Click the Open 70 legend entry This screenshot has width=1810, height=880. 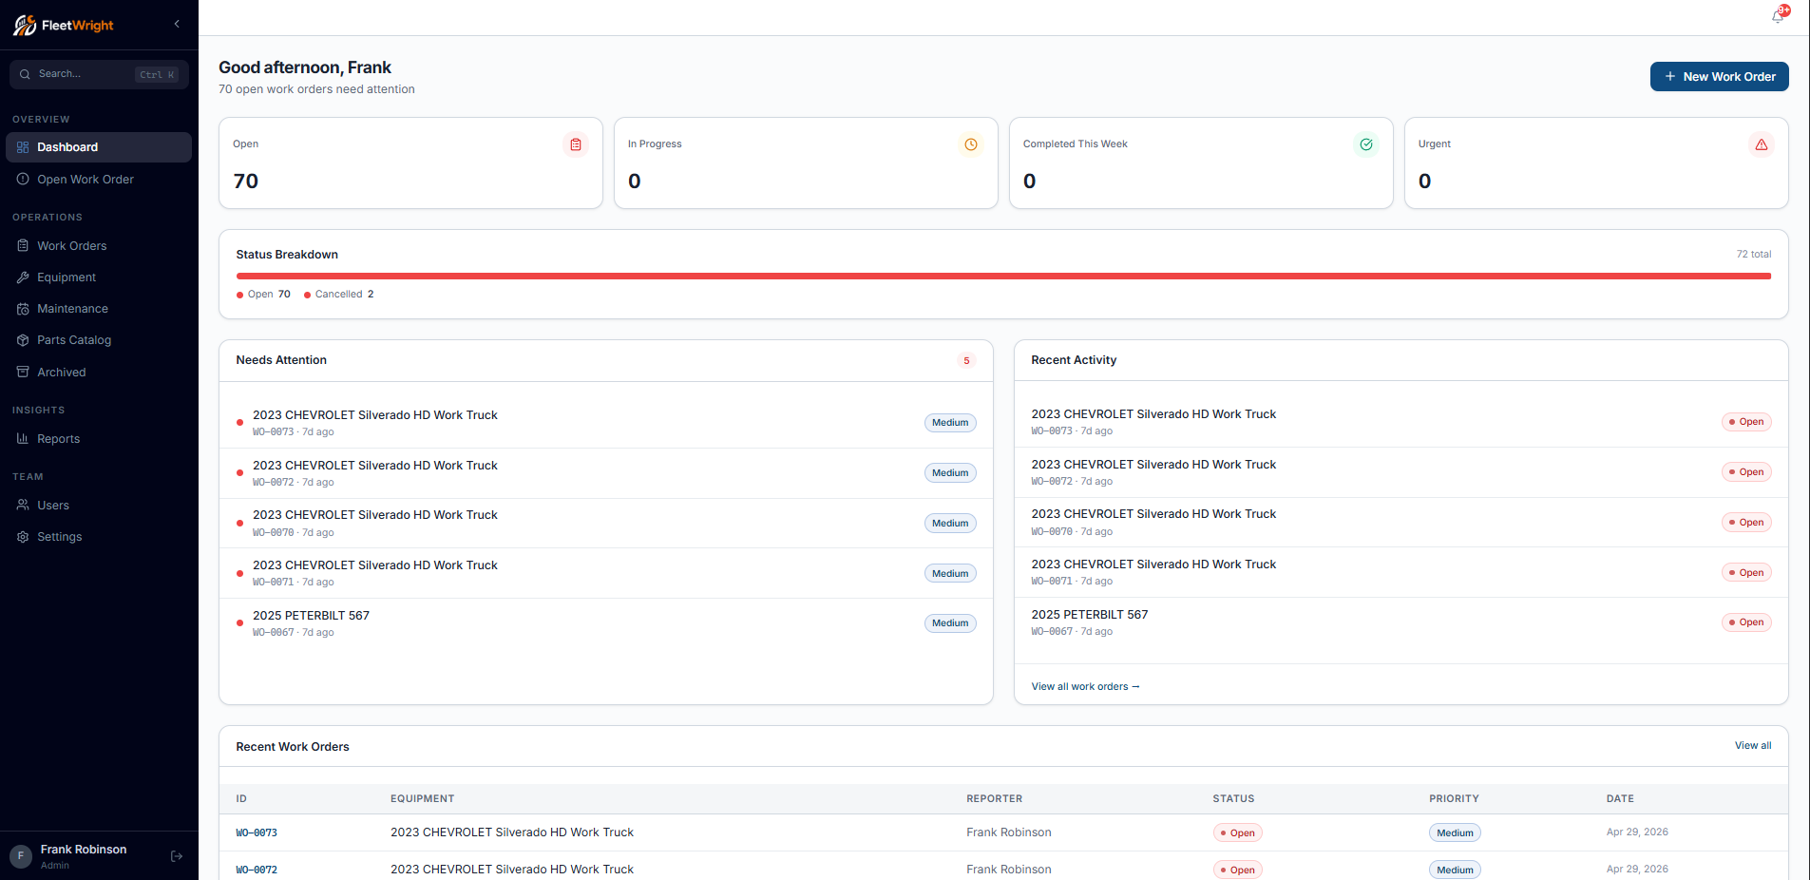(263, 295)
